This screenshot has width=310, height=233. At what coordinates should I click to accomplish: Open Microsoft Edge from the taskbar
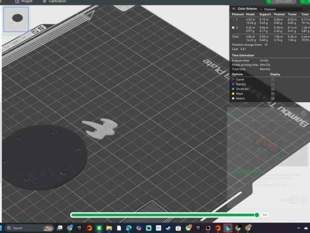tap(129, 228)
